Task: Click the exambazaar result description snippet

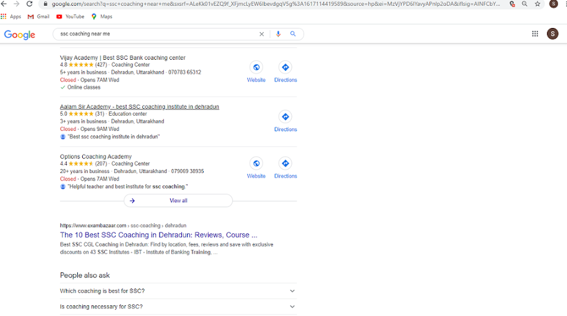Action: pyautogui.click(x=167, y=248)
